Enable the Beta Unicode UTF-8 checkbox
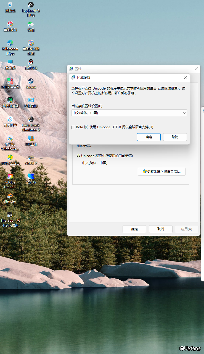Screen dimensions: 204x354 pyautogui.click(x=73, y=127)
